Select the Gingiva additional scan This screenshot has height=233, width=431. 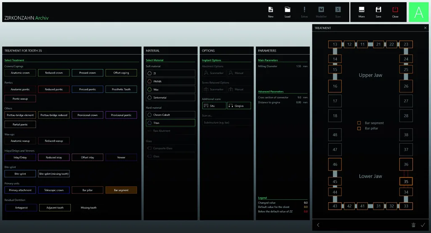[x=239, y=106]
